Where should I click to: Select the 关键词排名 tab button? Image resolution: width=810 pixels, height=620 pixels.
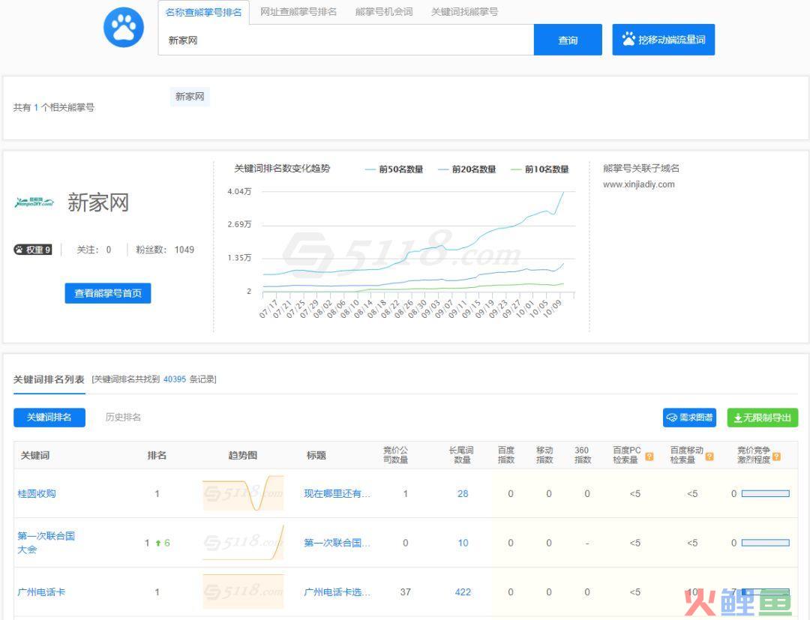tap(49, 417)
